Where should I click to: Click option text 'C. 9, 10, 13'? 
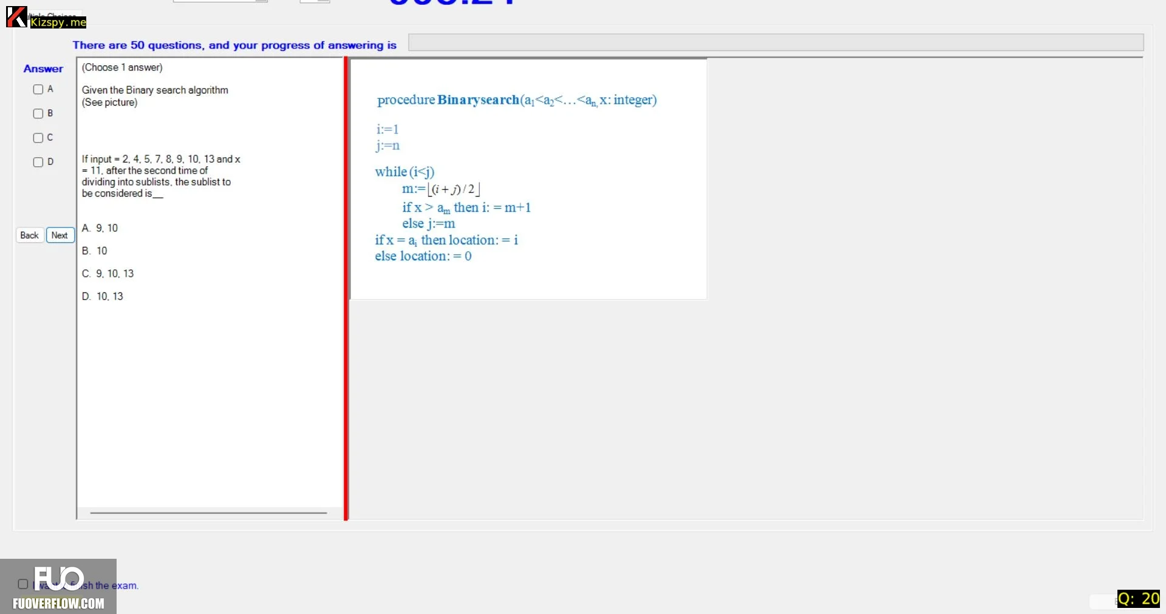point(108,274)
